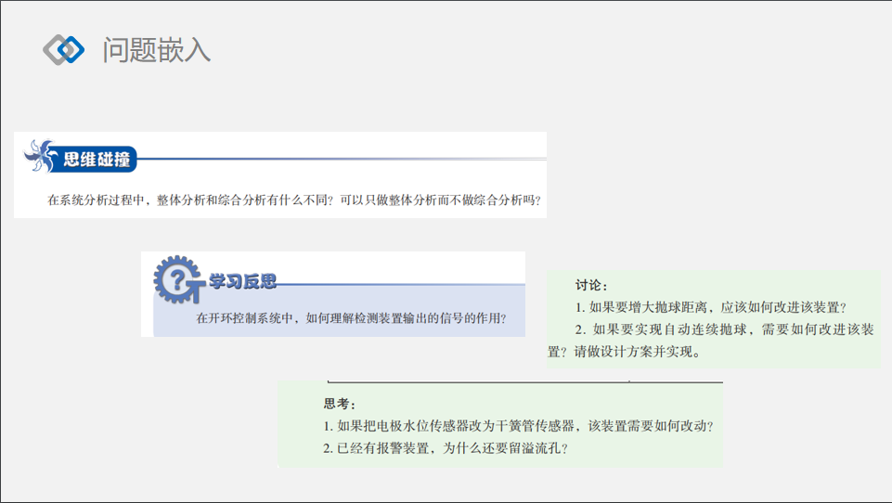Select the 学习反思 heading text
This screenshot has width=892, height=503.
[x=242, y=282]
